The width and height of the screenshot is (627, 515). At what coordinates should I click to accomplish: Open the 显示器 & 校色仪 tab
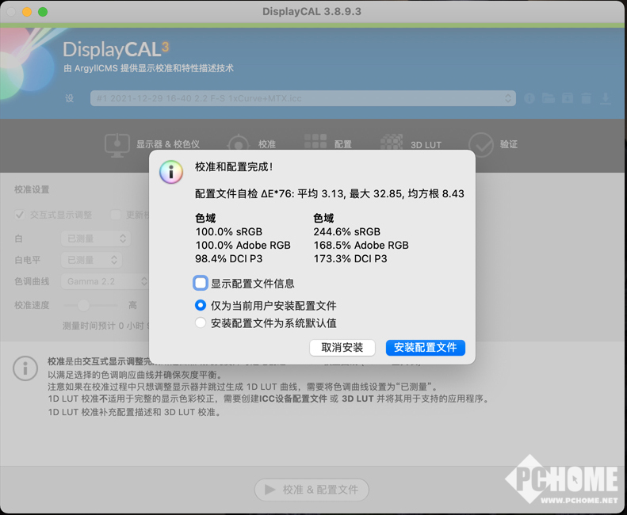coord(152,145)
